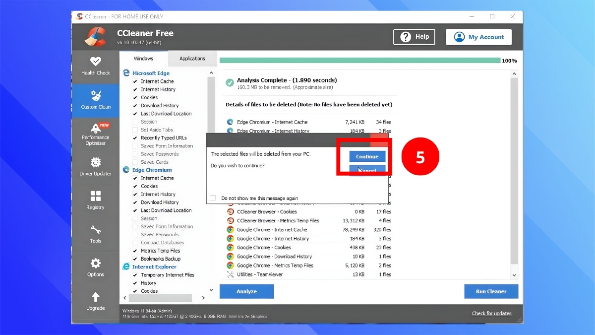Click the right arrow on the horizontal scrollbar
Screen dimensions: 595x335
pyautogui.click(x=203, y=297)
